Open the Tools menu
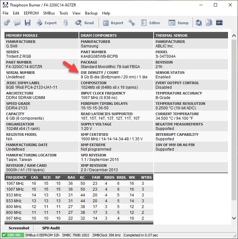238x239 pixels. click(x=64, y=13)
